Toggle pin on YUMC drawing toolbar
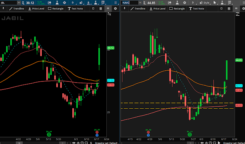Viewport: 245px width, 144px height. tap(124, 8)
